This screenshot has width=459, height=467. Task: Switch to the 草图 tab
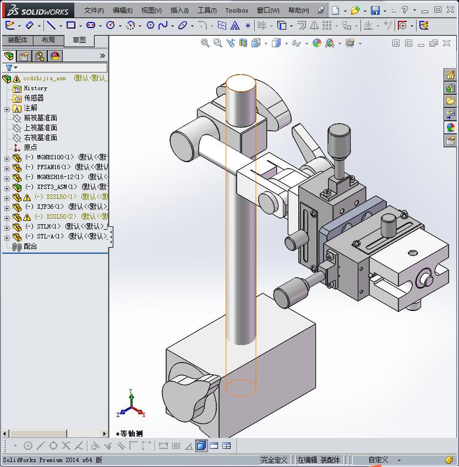point(79,40)
